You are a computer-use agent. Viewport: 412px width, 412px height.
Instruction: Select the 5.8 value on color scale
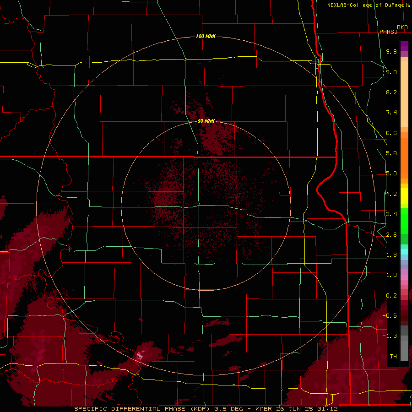coord(391,153)
